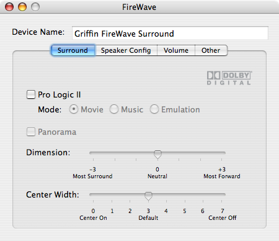
Task: Switch to the Volume tab
Action: click(176, 50)
